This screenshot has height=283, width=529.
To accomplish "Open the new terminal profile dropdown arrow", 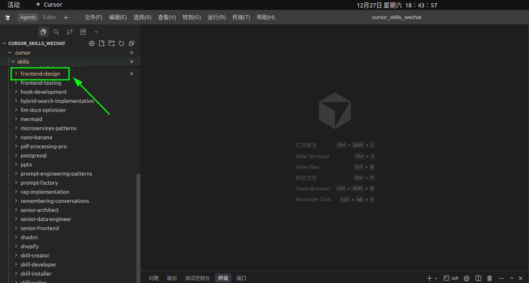I will 436,278.
